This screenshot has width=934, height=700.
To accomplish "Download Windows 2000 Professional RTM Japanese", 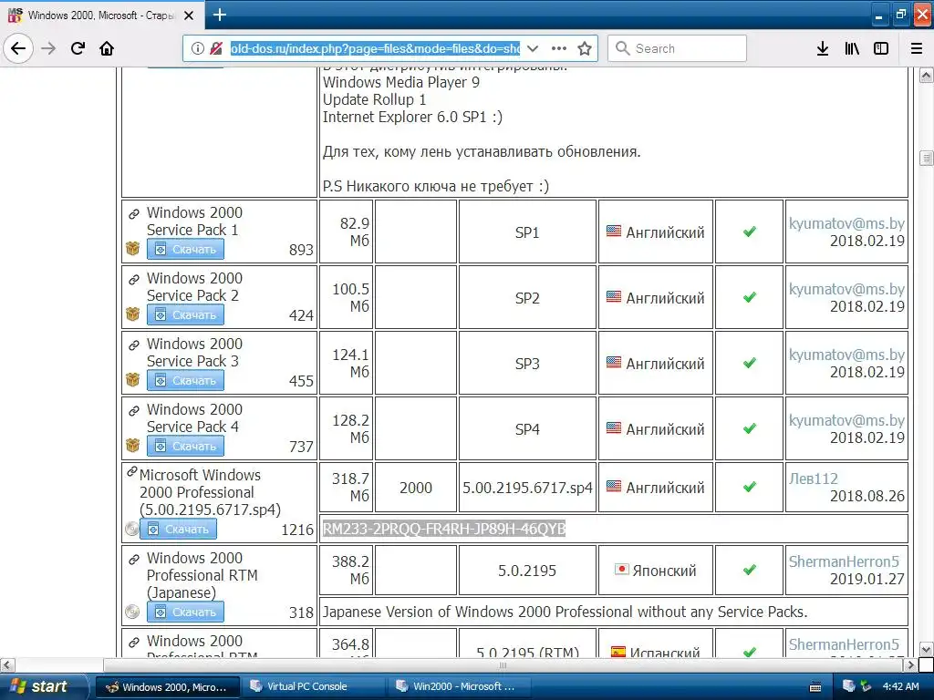I will pos(185,612).
